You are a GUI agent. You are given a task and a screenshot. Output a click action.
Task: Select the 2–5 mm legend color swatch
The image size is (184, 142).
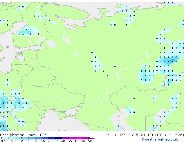tap(25, 138)
